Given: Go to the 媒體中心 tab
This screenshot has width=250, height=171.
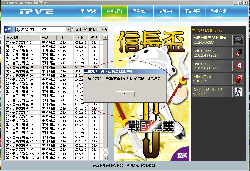Looking at the screenshot, I should [x=167, y=11].
